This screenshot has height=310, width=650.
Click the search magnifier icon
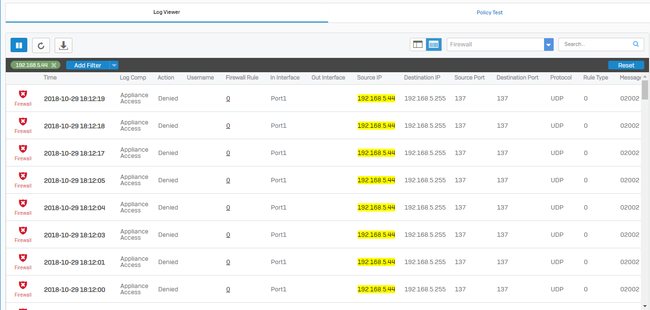(636, 44)
